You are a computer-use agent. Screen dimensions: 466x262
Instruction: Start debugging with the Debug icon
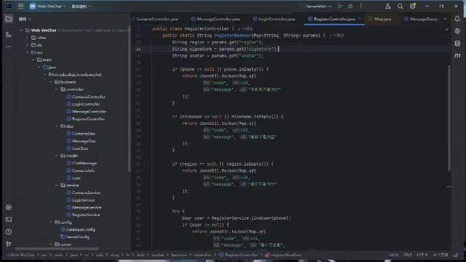pyautogui.click(x=350, y=6)
